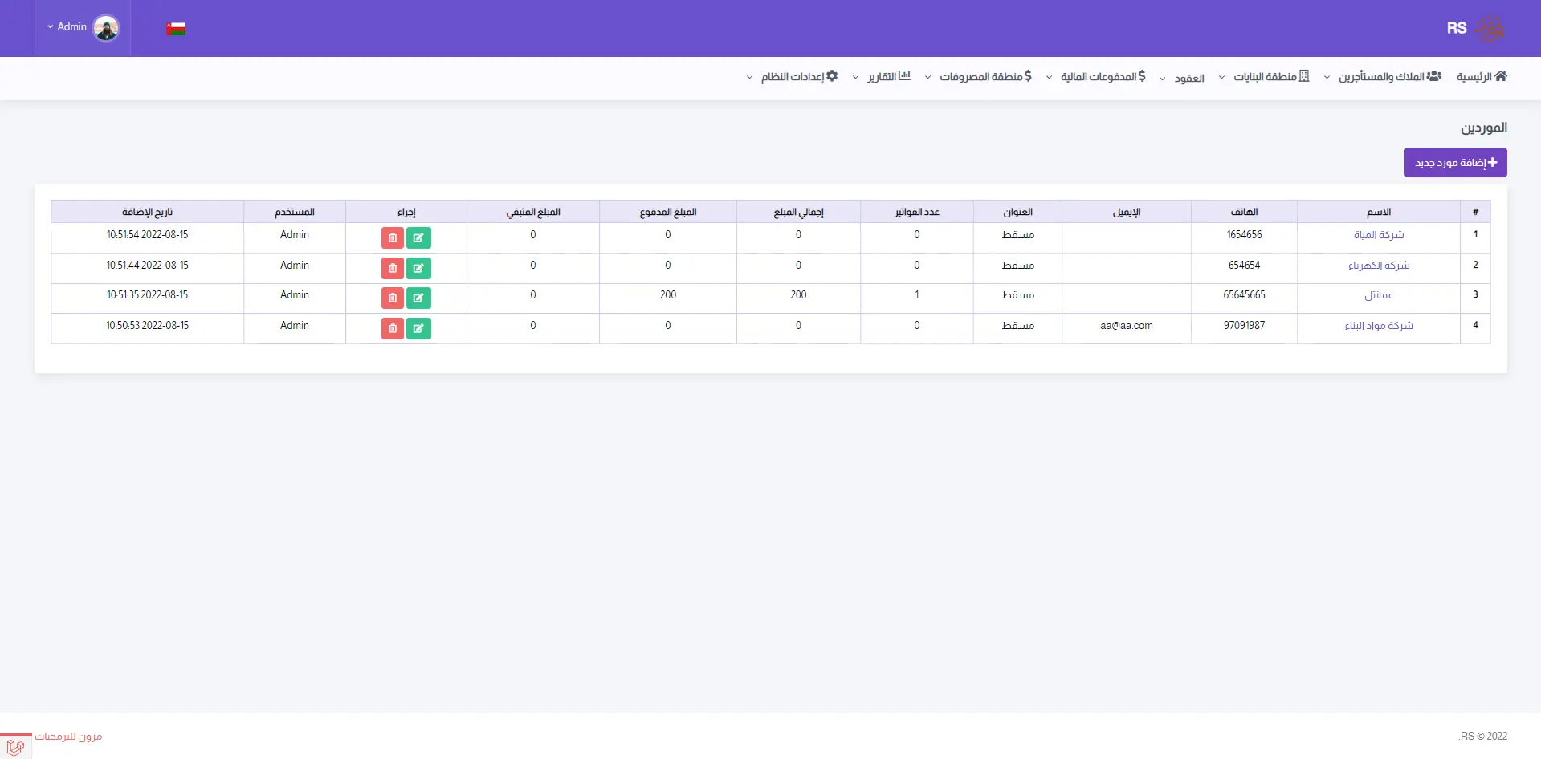Open the المدفوعات المالية menu
1541x759 pixels.
[1096, 77]
